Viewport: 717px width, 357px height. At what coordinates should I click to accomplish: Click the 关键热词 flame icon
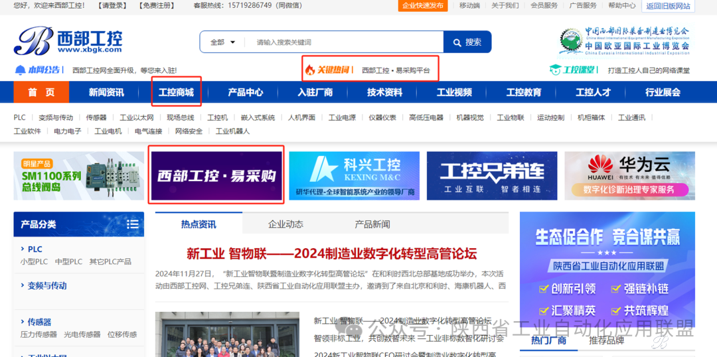(309, 70)
